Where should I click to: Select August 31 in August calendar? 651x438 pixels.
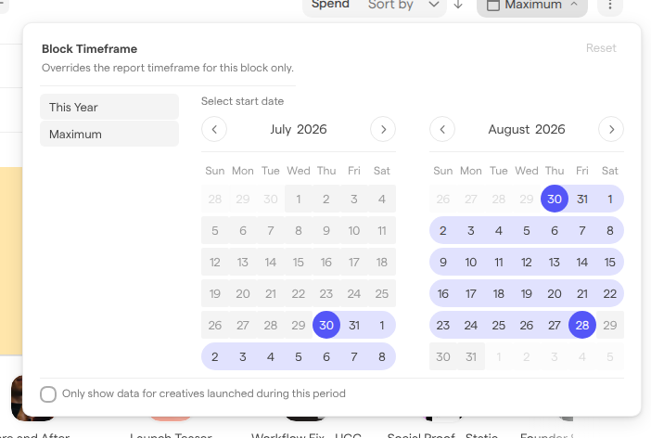pos(471,357)
